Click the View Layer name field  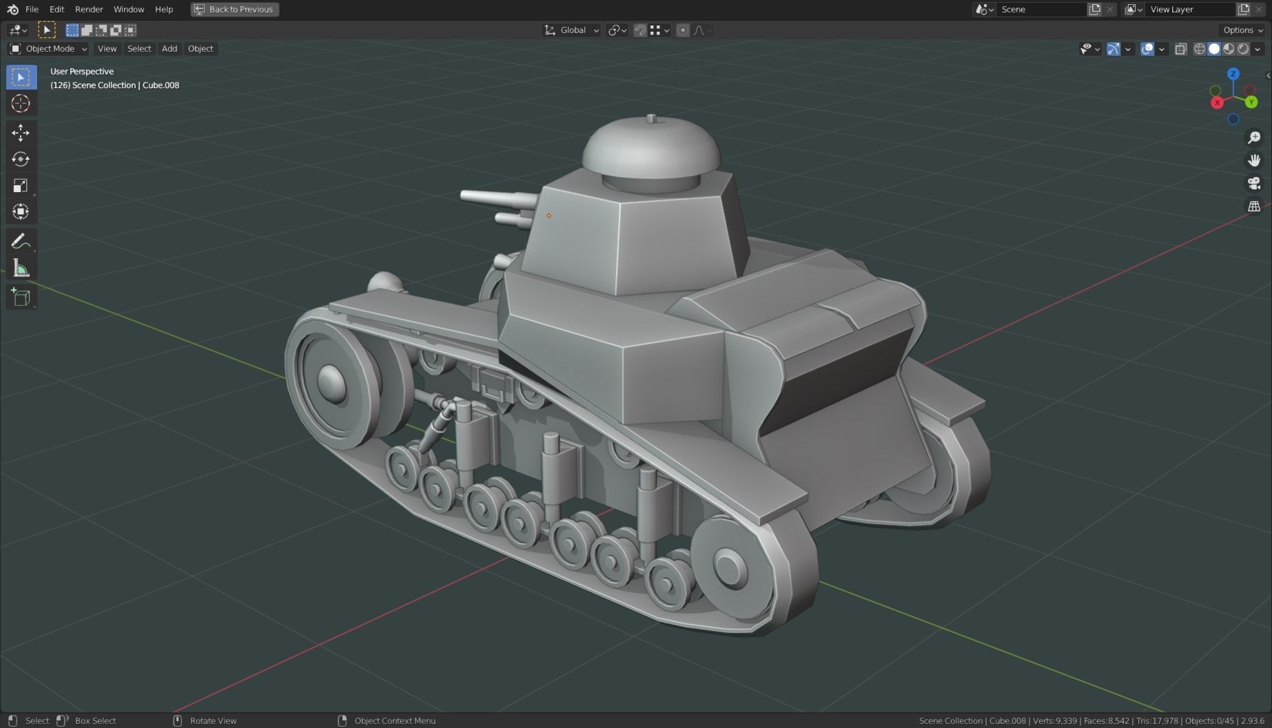click(x=1191, y=9)
